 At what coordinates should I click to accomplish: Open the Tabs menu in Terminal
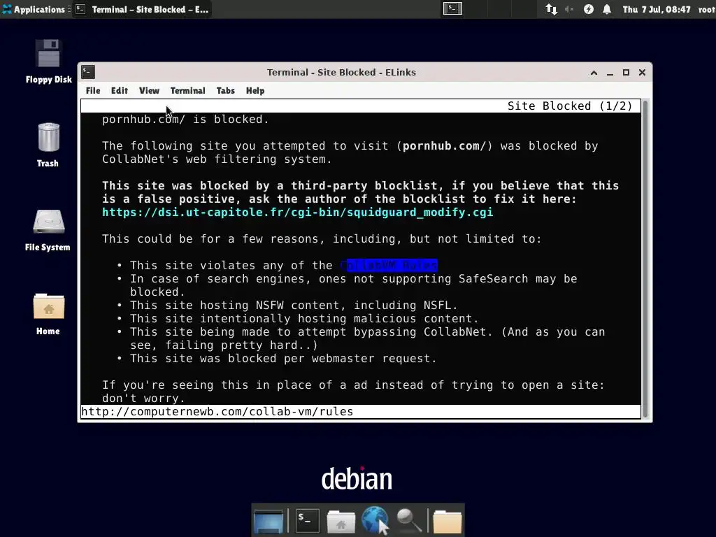point(226,90)
